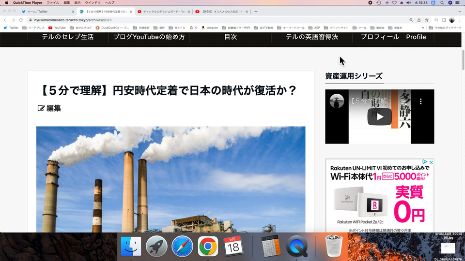Open the キーワードツール bookmark folder
Viewport: 465px width, 261px height.
pos(291,28)
